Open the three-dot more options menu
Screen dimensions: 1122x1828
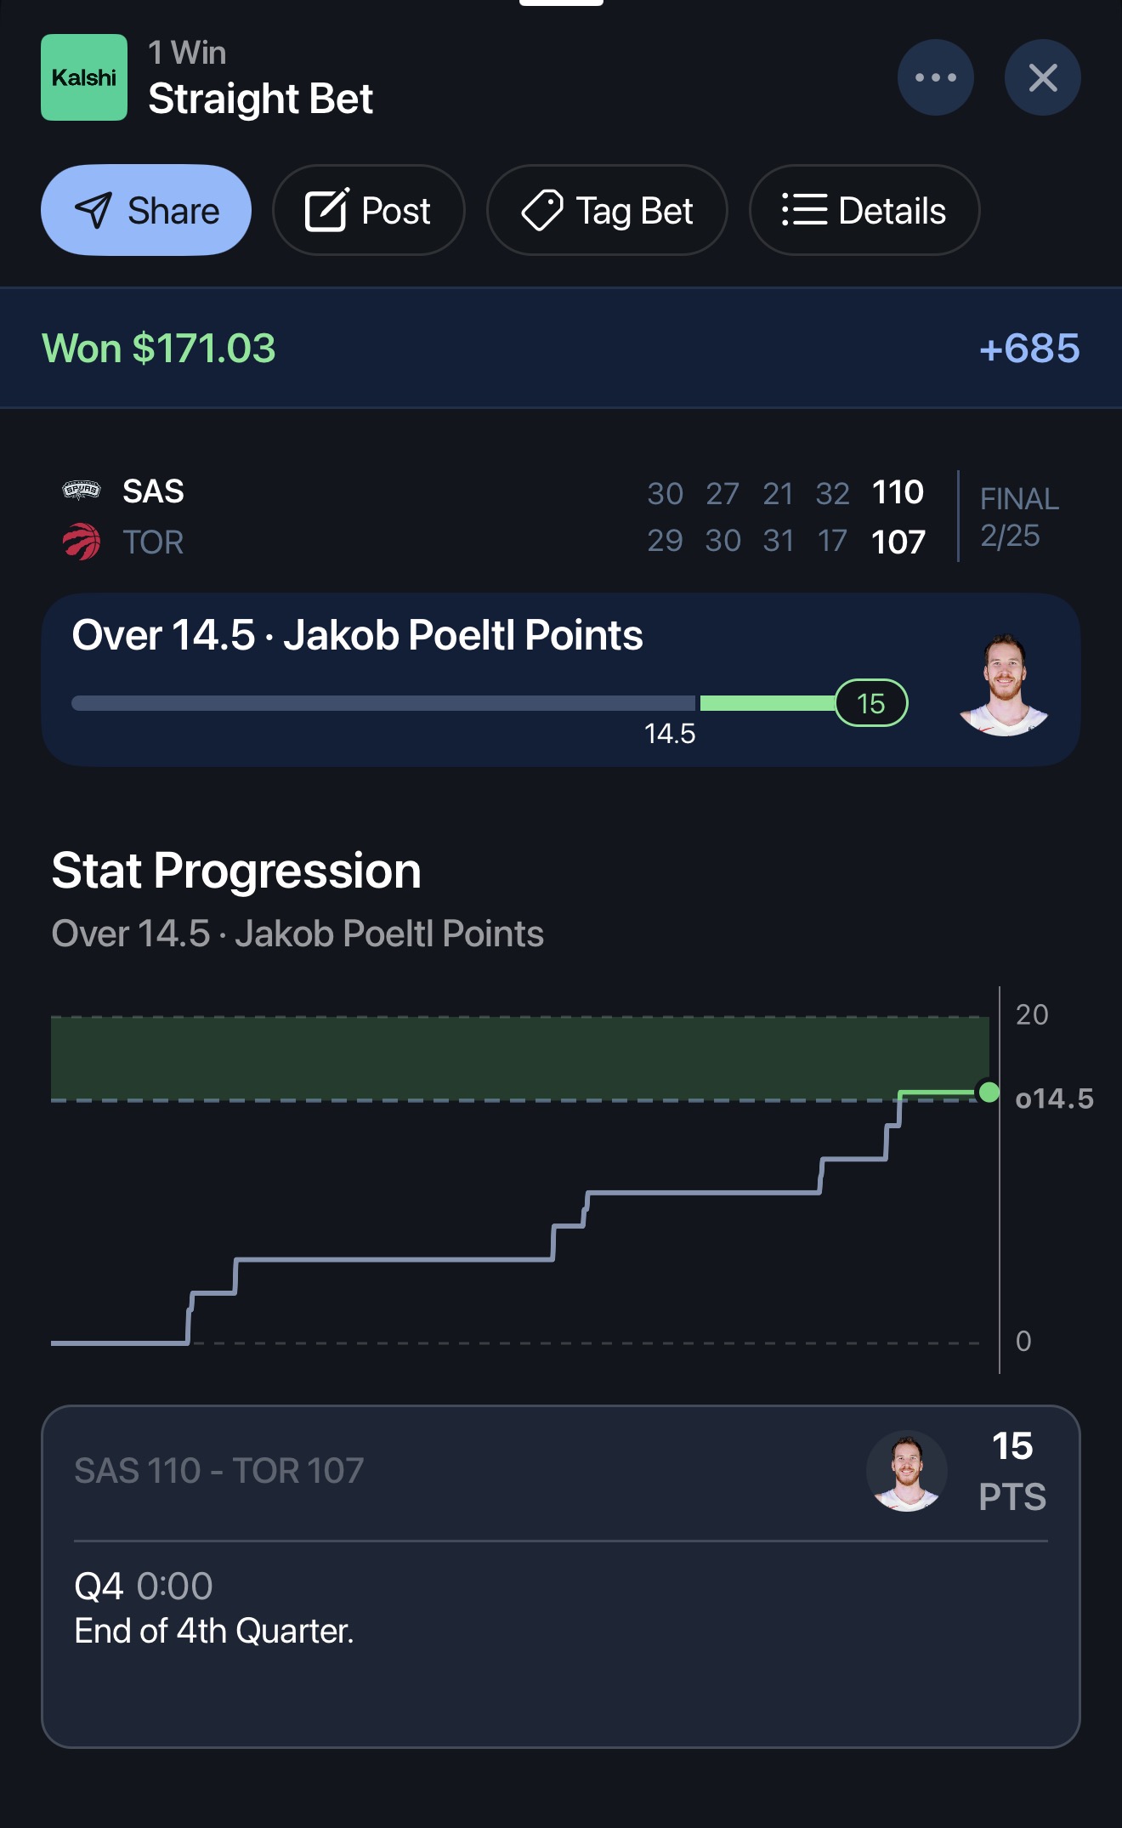click(935, 77)
